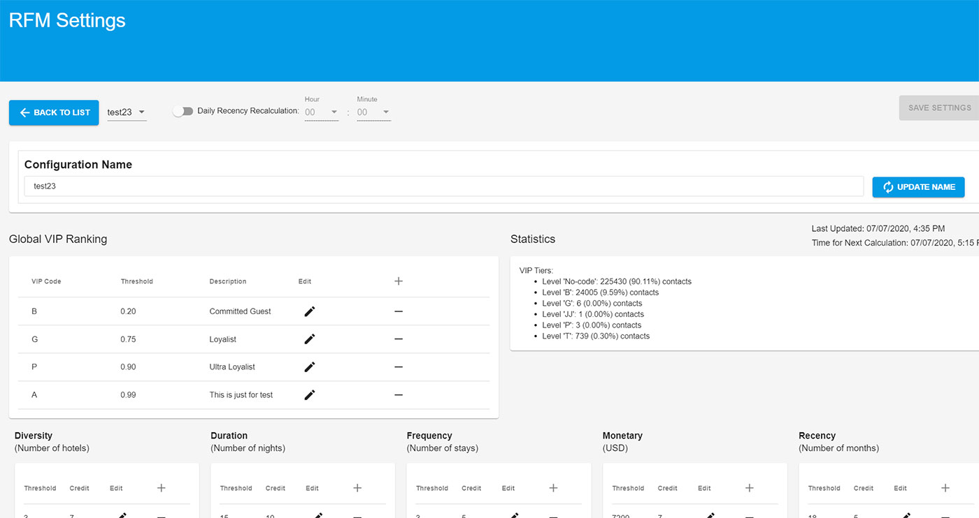The width and height of the screenshot is (979, 518).
Task: Open the Hour dropdown
Action: click(321, 112)
